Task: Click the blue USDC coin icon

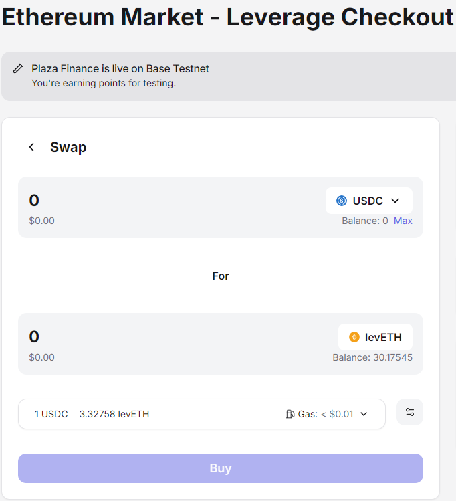Action: 342,201
